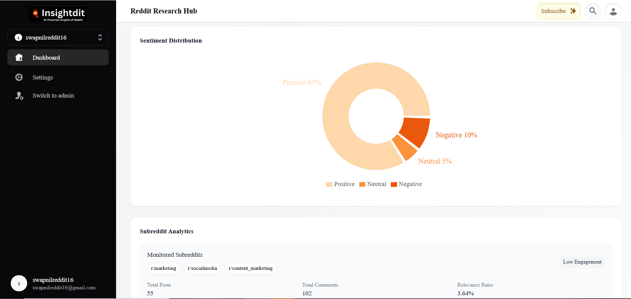Viewport: 631px width, 299px height.
Task: Click the Settings gear icon
Action: click(19, 77)
